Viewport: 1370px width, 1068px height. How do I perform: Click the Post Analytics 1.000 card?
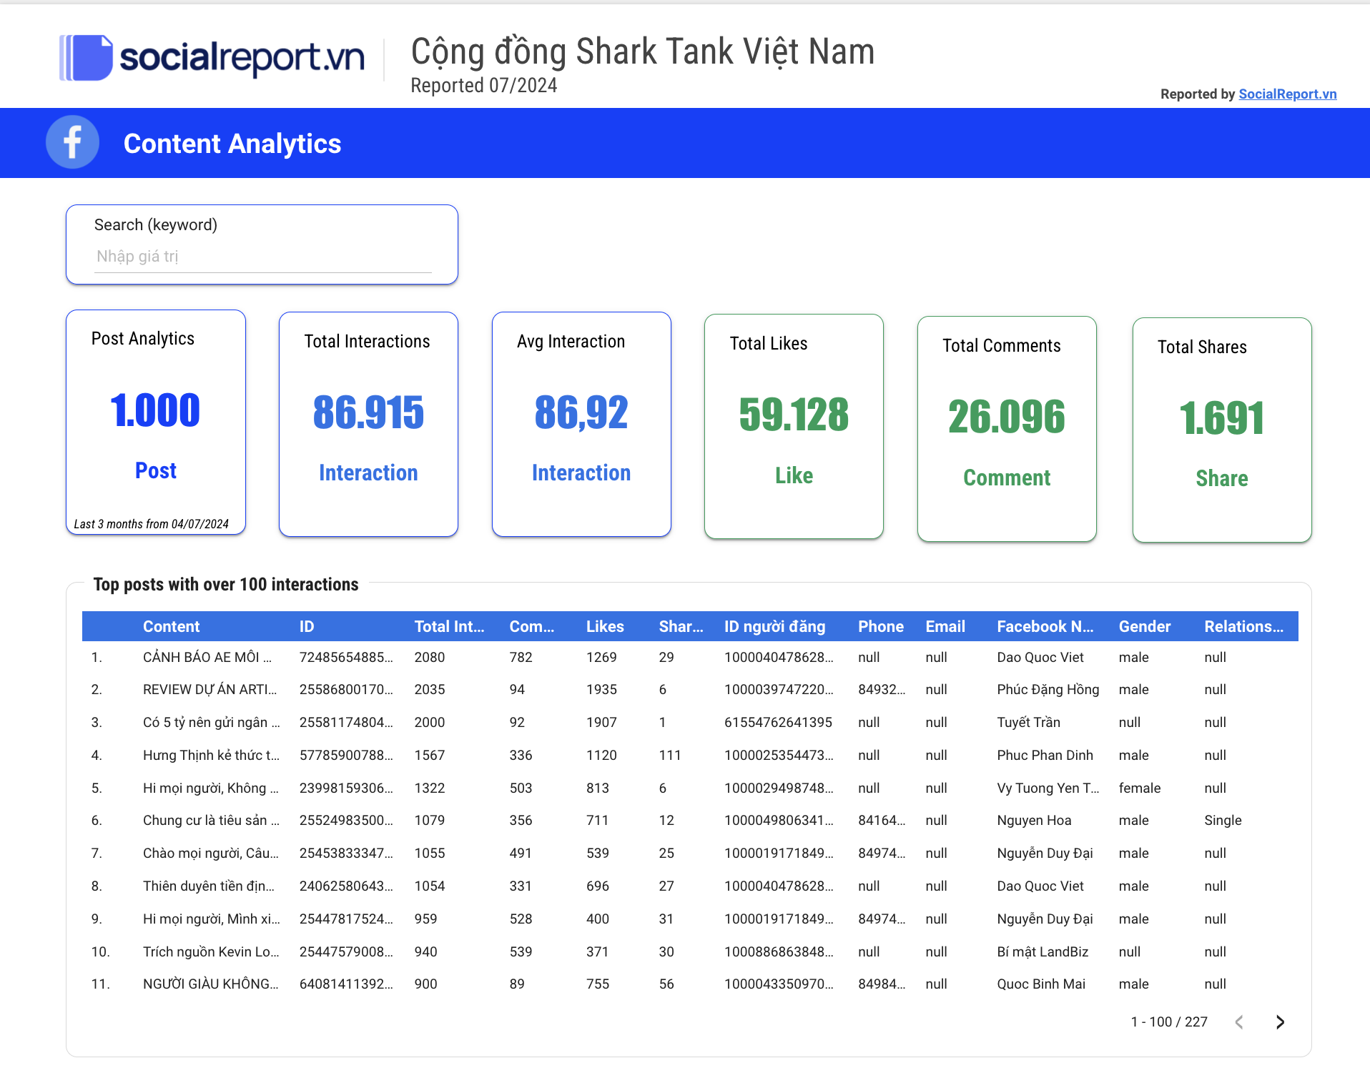(156, 422)
